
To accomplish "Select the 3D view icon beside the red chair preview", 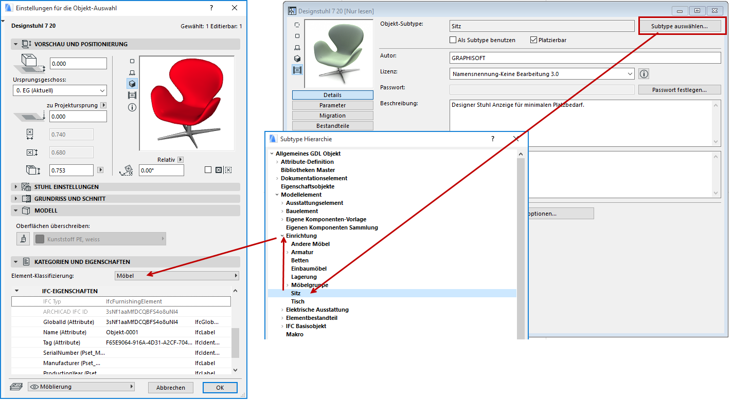I will pyautogui.click(x=132, y=84).
